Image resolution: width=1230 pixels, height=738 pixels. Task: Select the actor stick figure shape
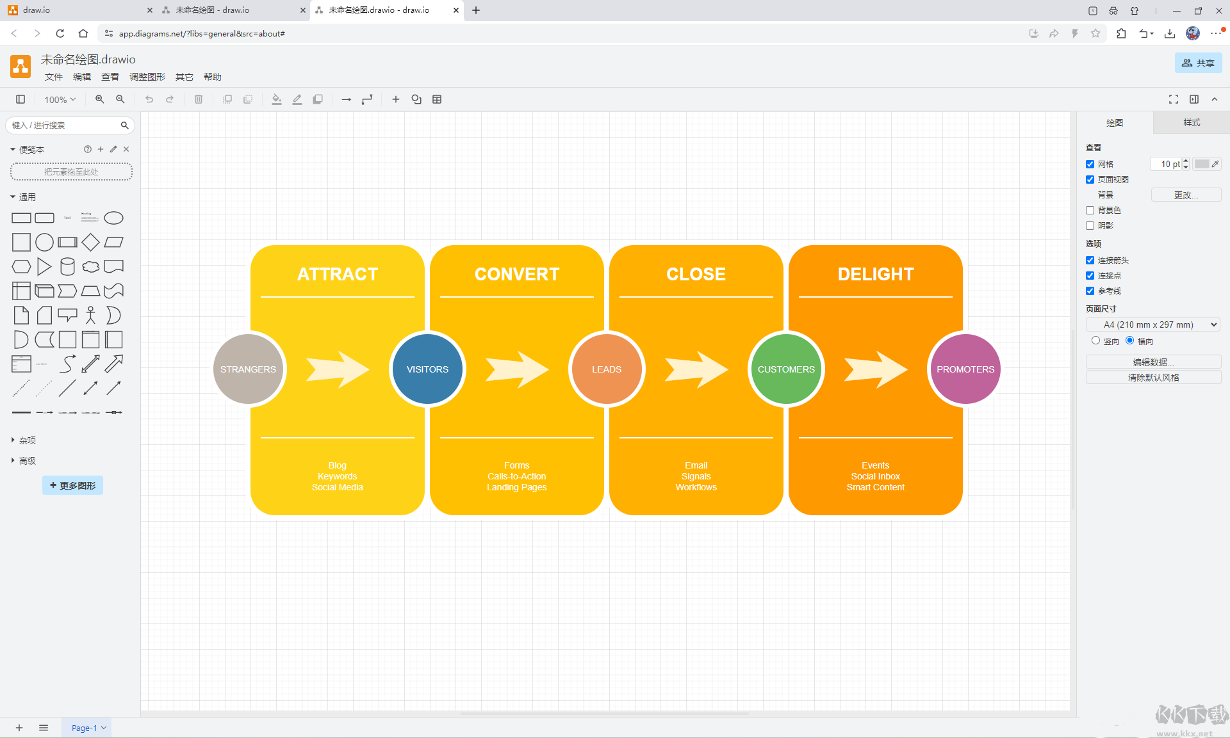pos(90,315)
